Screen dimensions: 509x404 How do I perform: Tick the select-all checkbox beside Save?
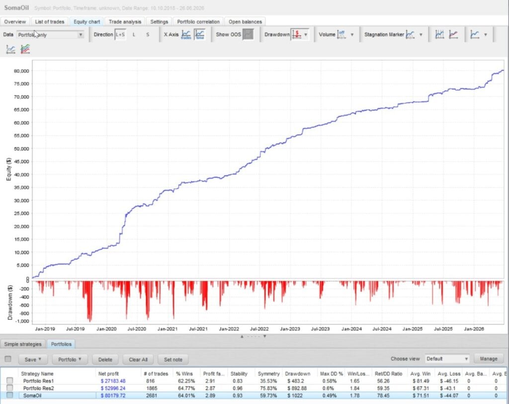coord(8,359)
